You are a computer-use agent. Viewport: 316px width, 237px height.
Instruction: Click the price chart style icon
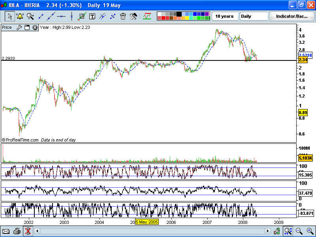[x=147, y=16]
